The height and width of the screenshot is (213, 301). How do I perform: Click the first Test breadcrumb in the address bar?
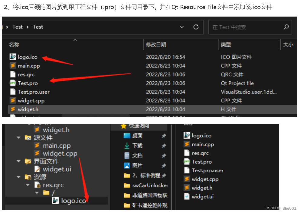coord(18,27)
